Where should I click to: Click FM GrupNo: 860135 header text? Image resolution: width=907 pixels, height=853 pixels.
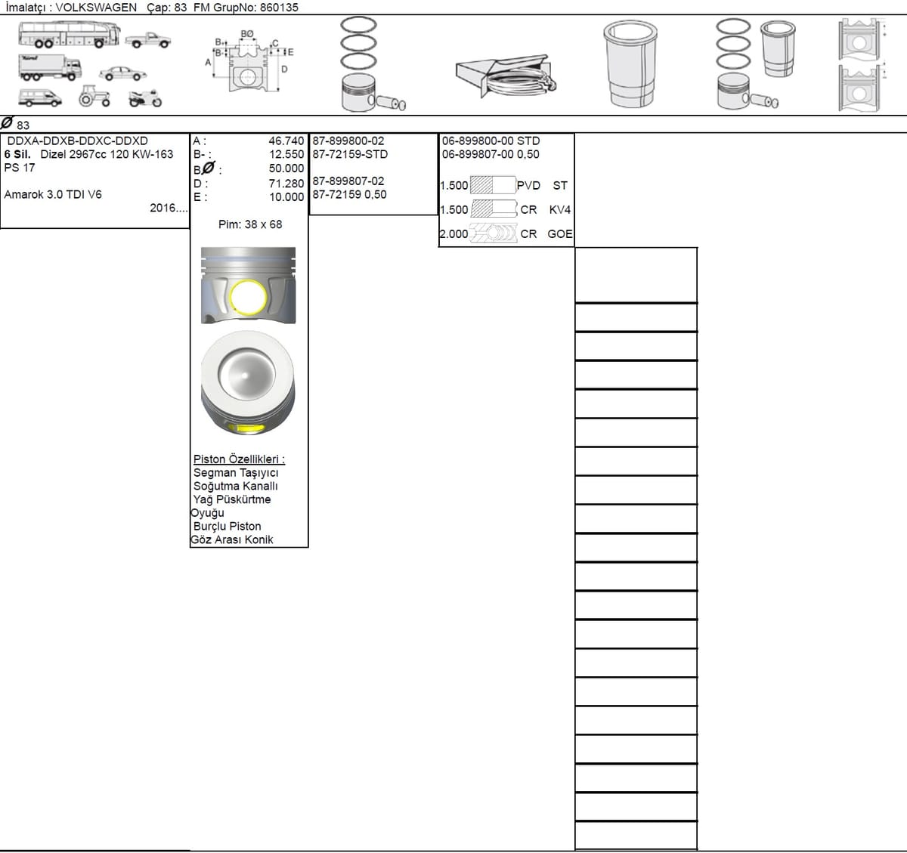(246, 7)
